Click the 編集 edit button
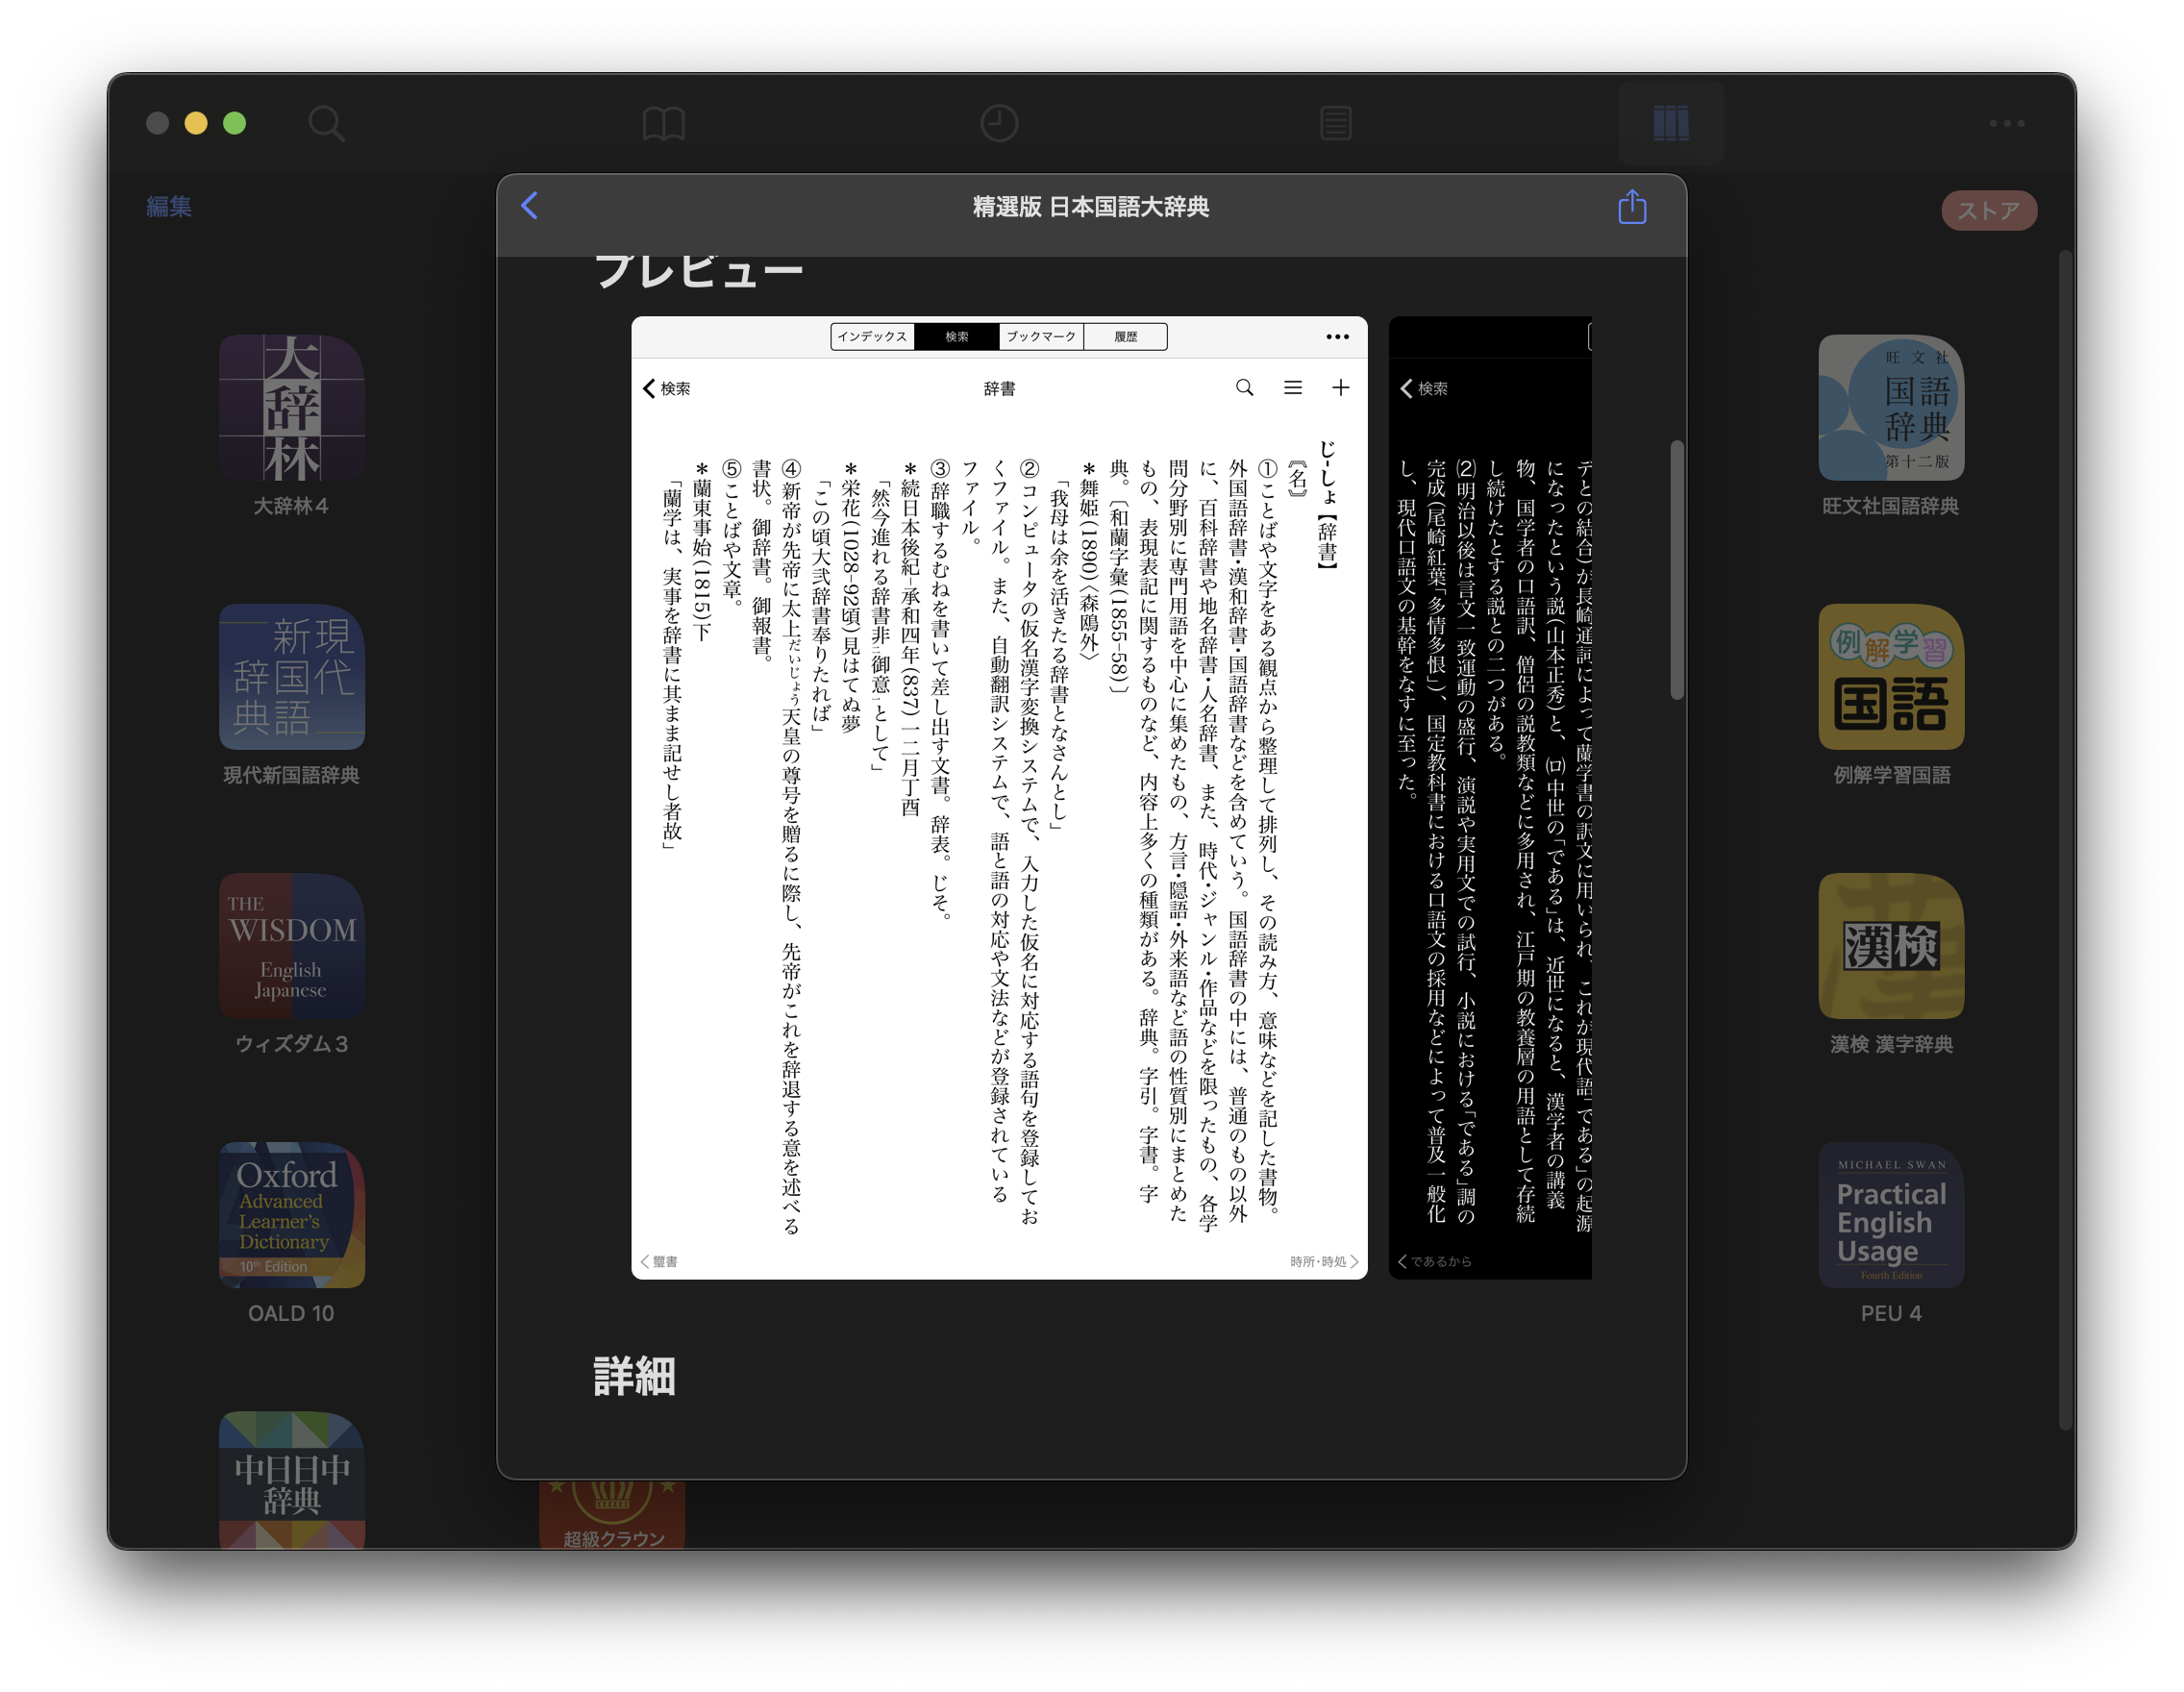2184x1692 pixels. click(169, 207)
